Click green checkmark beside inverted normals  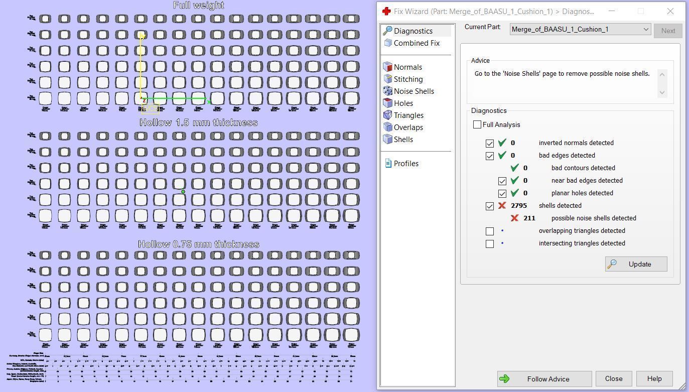pos(502,143)
